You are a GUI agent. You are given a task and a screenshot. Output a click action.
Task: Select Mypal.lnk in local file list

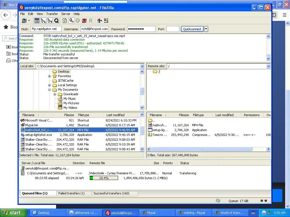(79, 125)
